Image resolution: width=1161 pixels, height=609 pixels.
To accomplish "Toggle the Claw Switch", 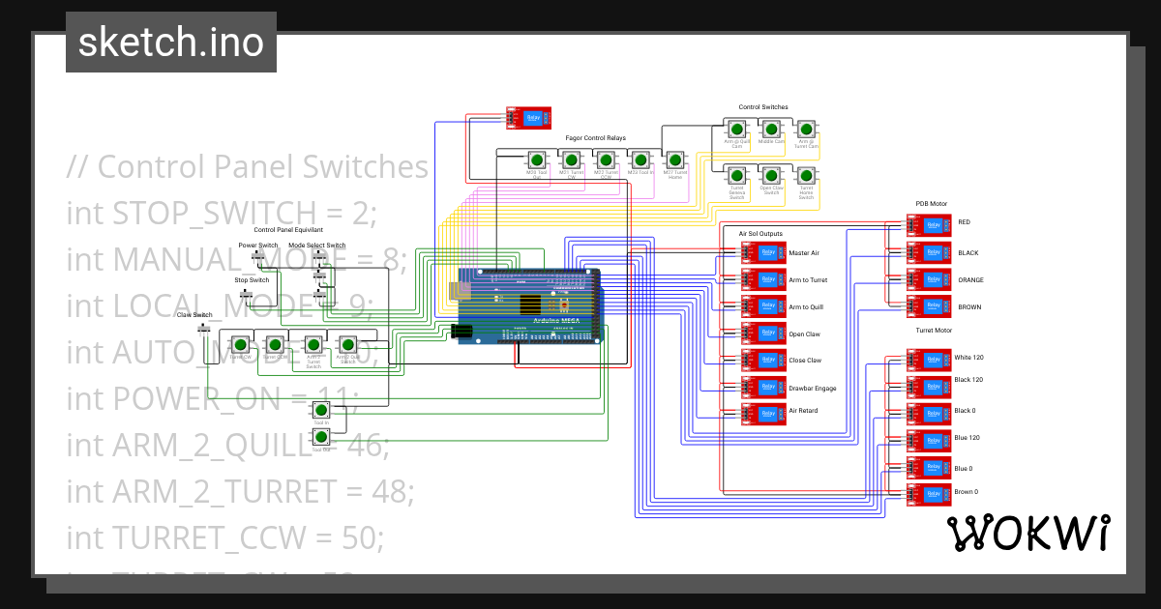I will [x=204, y=330].
